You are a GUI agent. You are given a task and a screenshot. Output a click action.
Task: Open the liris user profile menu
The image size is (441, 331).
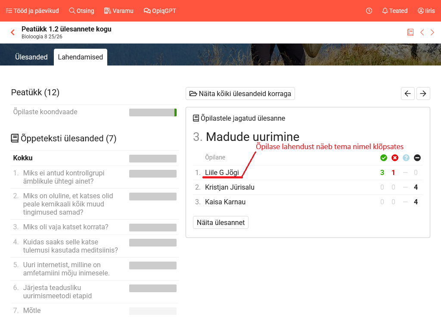pos(426,11)
